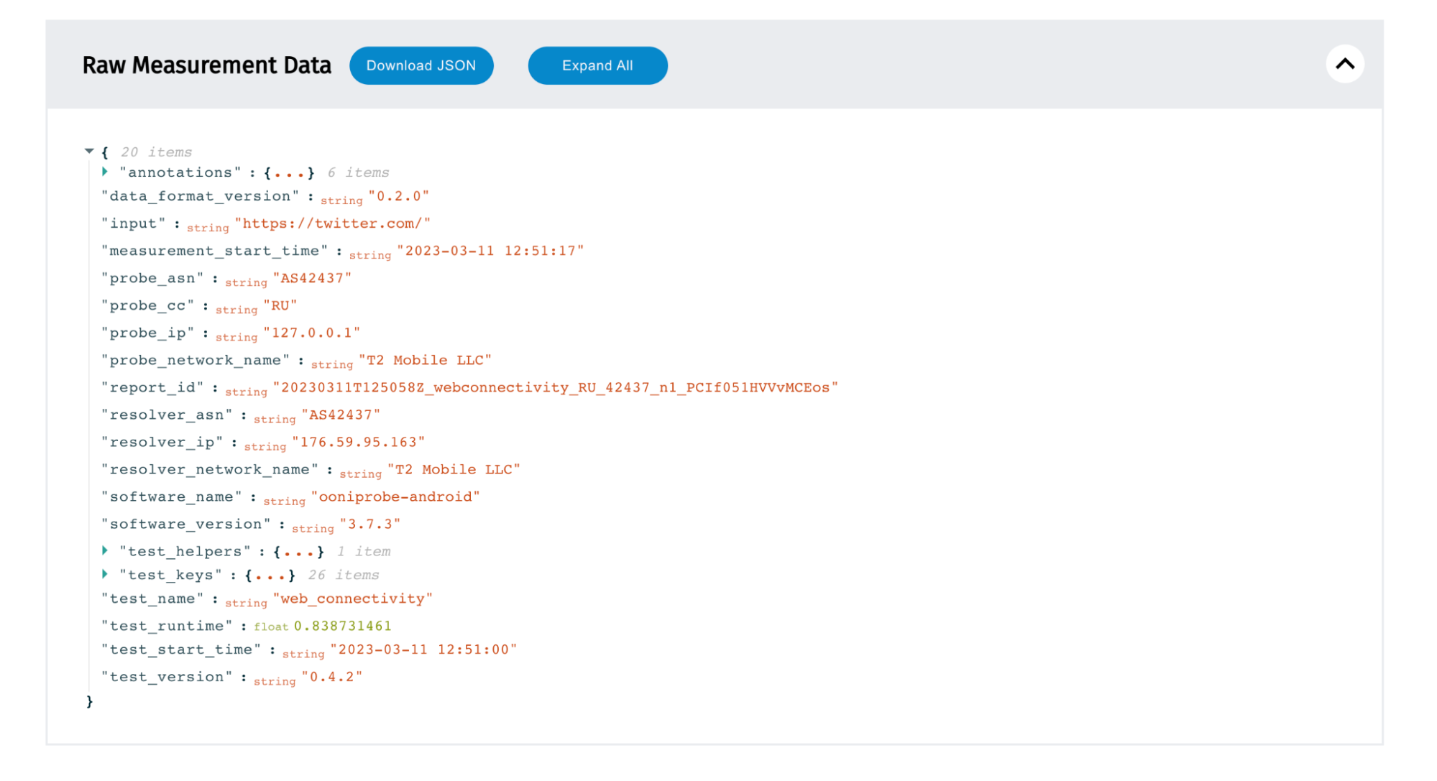Click the test_name value web_connectivity
The height and width of the screenshot is (781, 1437).
[x=352, y=599]
